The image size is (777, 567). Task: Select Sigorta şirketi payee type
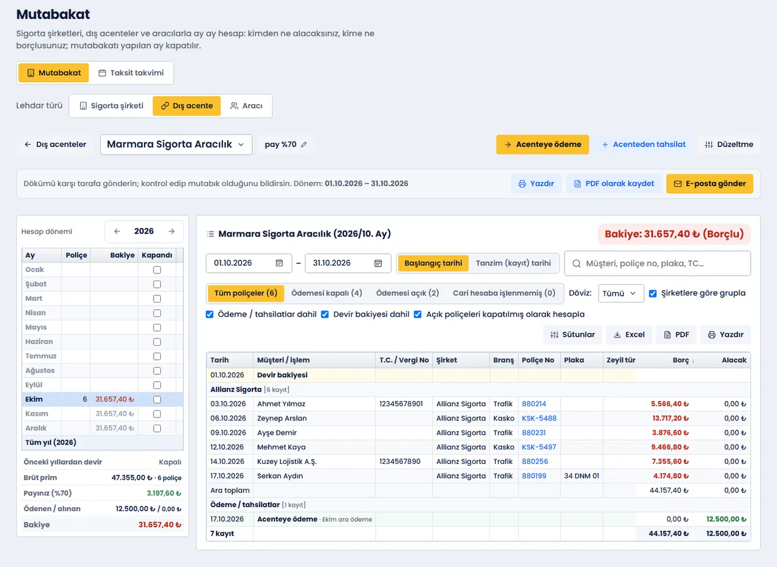coord(112,106)
